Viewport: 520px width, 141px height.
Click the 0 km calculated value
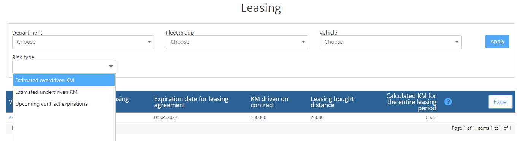[431, 117]
